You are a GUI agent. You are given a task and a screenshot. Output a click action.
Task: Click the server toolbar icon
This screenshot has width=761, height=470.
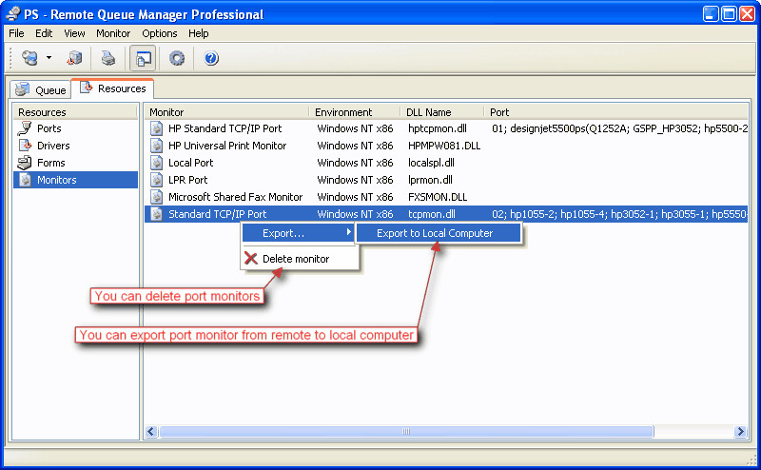[74, 59]
